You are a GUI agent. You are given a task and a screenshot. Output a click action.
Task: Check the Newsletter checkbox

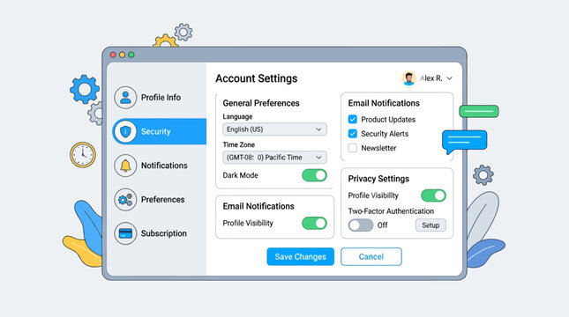pos(352,148)
